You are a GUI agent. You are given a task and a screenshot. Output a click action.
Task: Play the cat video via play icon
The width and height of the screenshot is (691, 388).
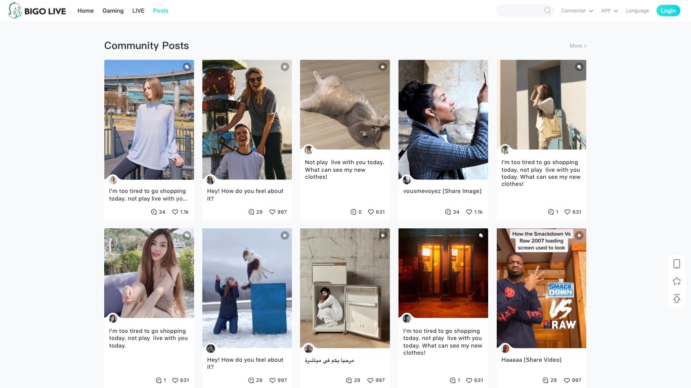coord(383,67)
